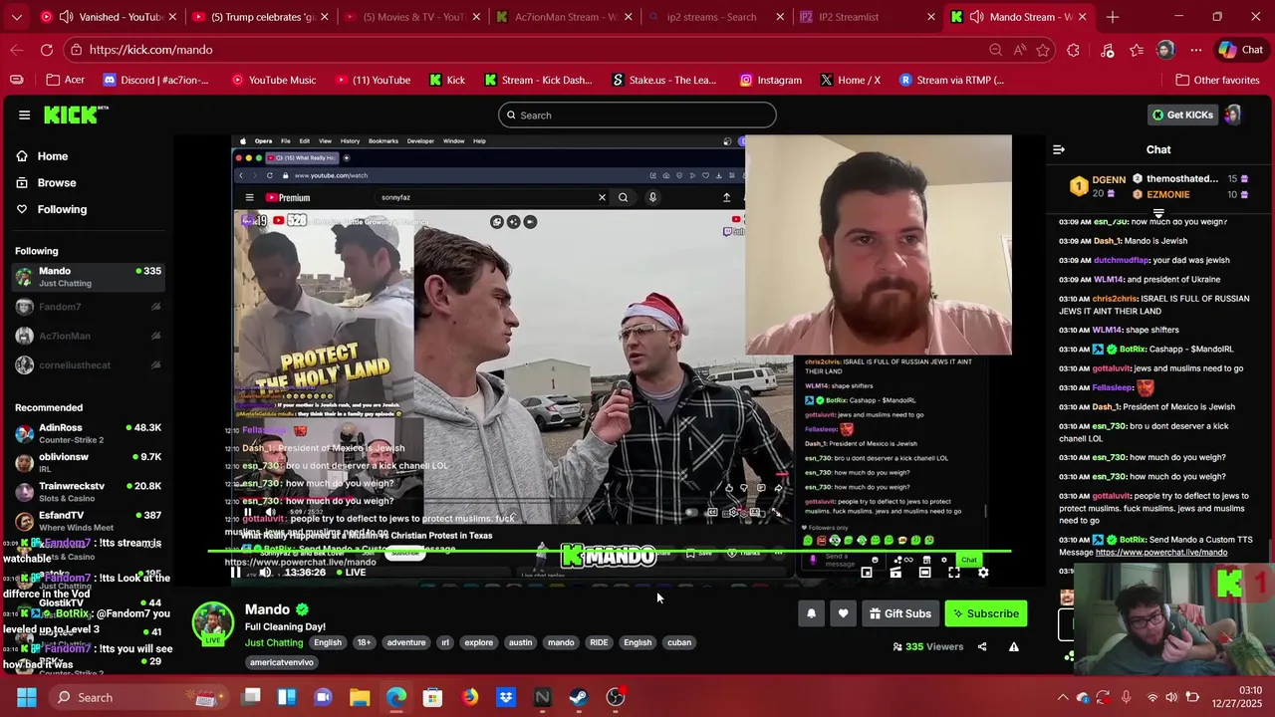The image size is (1275, 717).
Task: Click the powerchat.live/mando chat link
Action: 1161,552
